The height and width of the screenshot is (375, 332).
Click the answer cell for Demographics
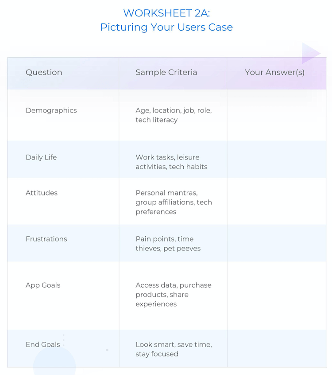pos(277,115)
